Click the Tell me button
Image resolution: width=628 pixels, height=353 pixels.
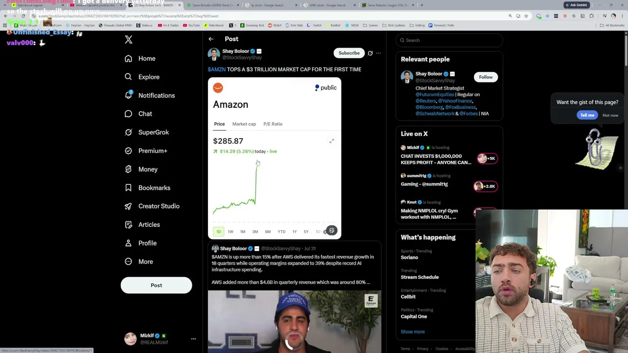click(587, 115)
